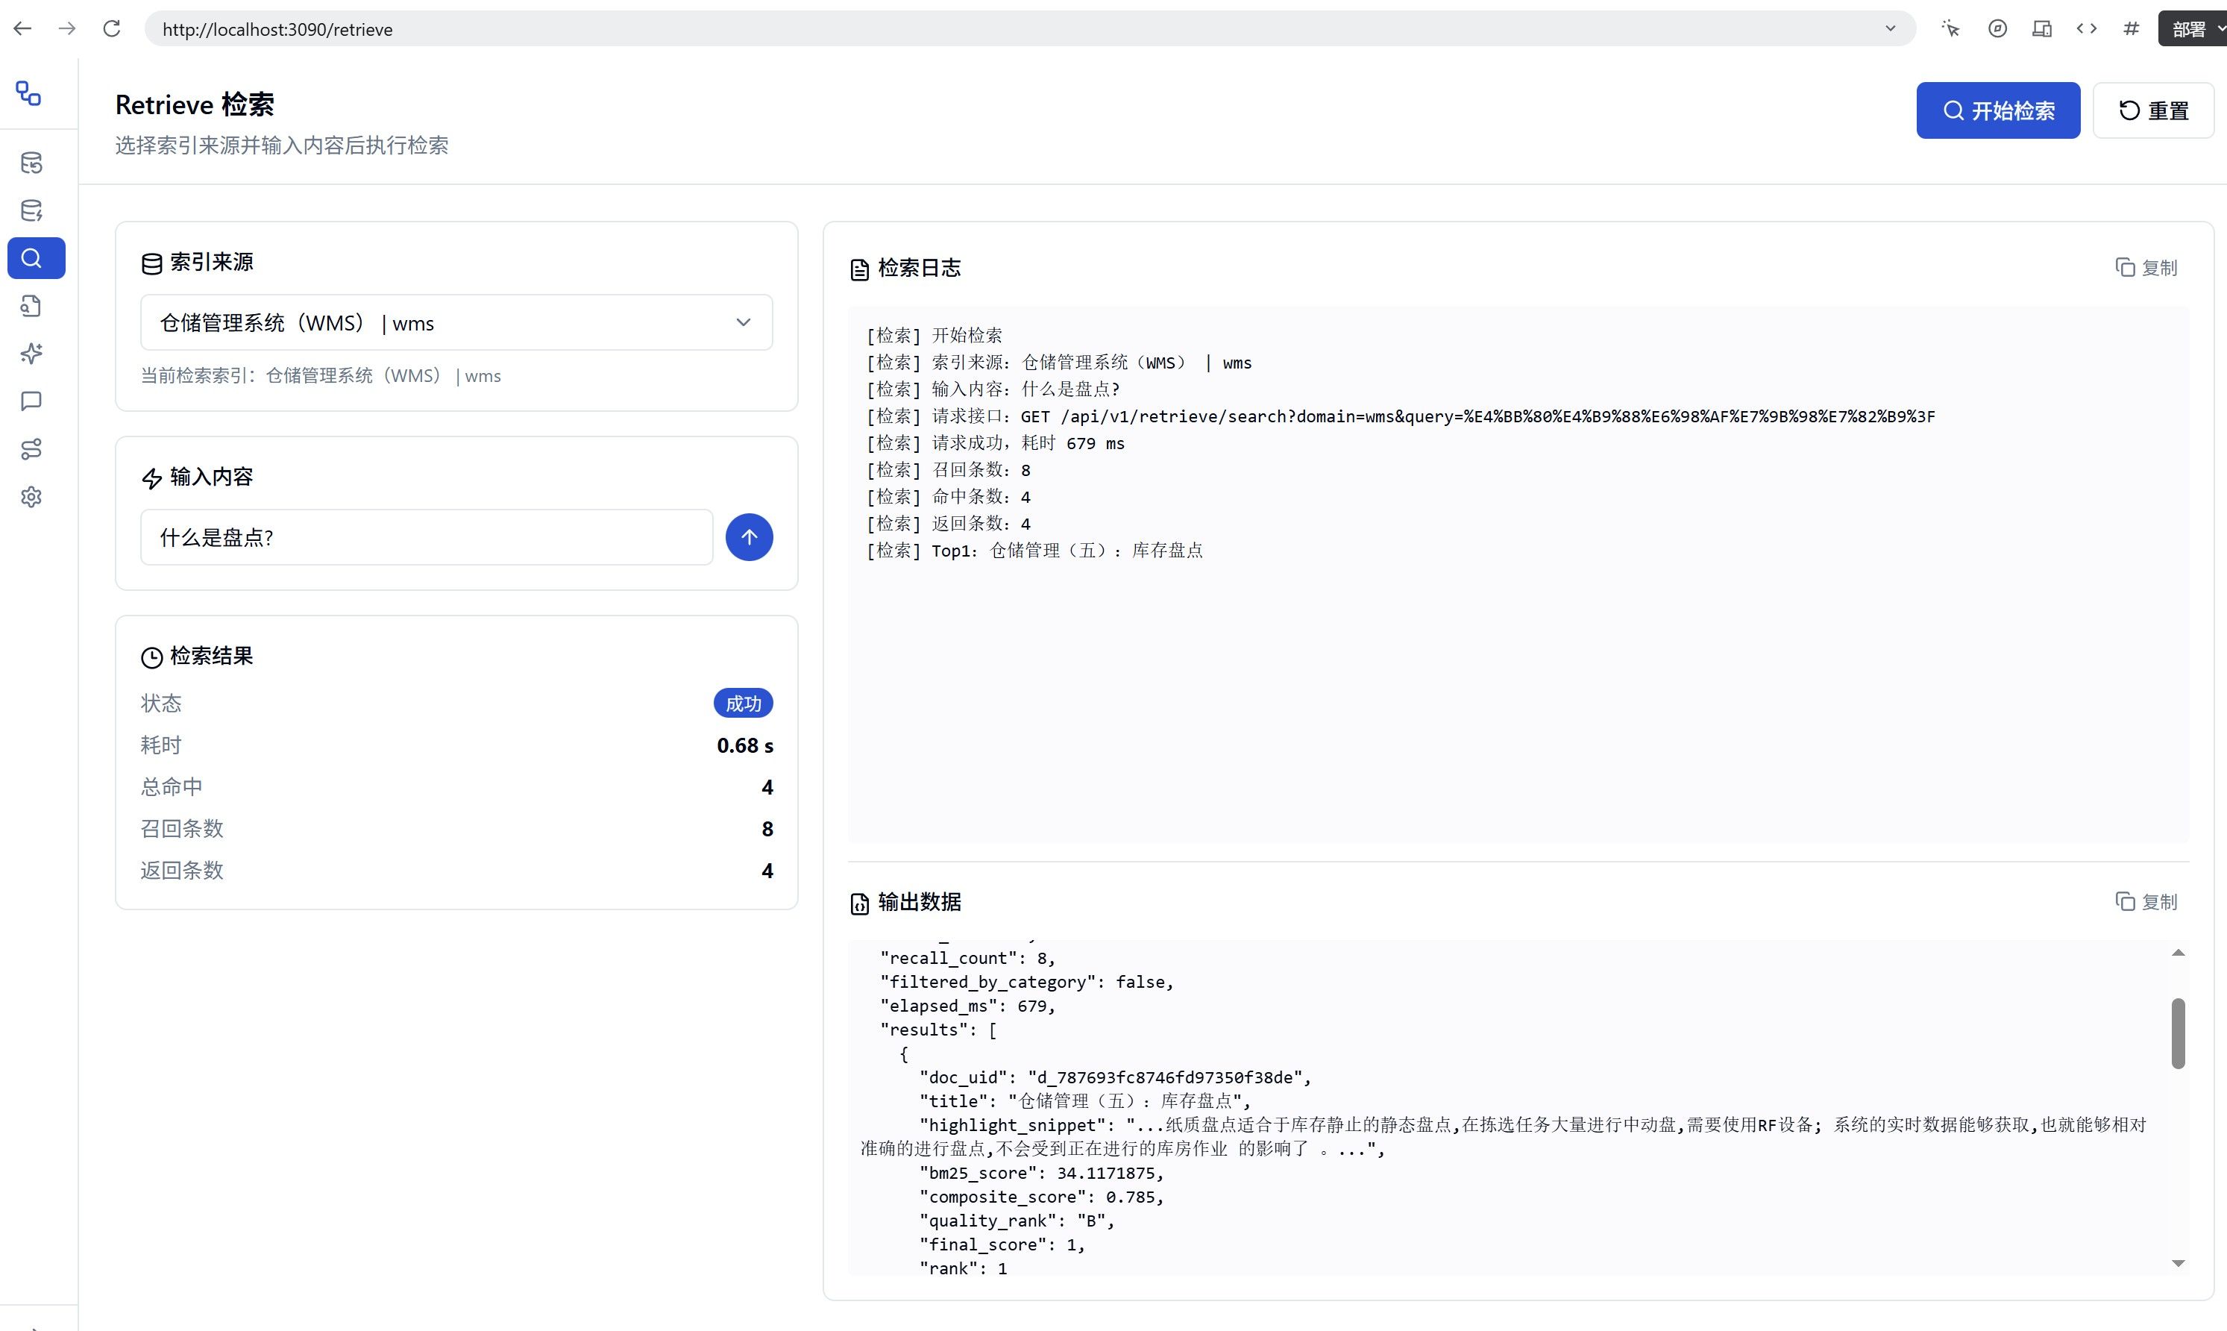This screenshot has height=1331, width=2227.
Task: Open the code brackets toolbar icon
Action: [x=2086, y=28]
